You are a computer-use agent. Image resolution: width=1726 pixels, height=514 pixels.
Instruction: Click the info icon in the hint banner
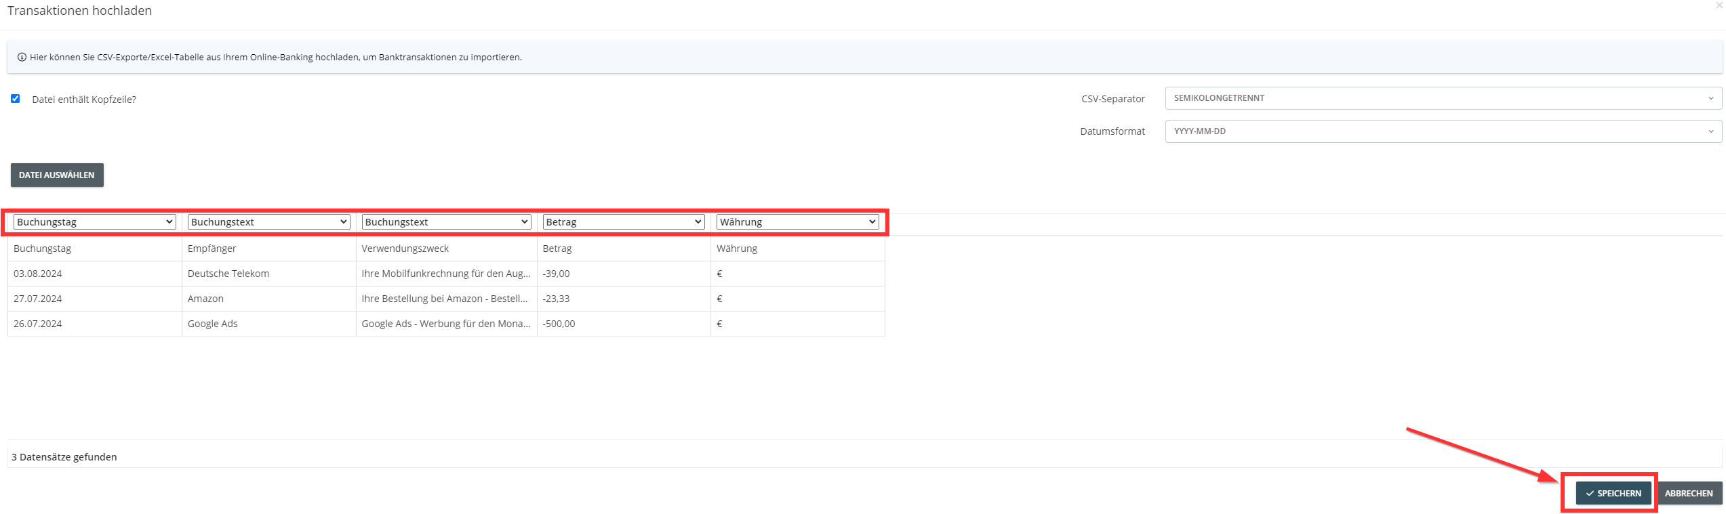[22, 58]
